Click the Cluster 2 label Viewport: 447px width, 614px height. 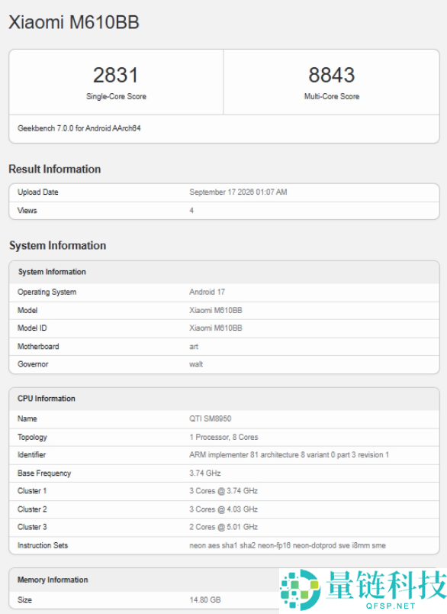[x=32, y=509]
